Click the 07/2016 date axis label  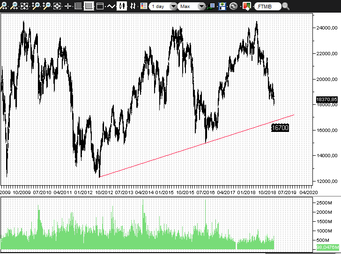(206, 192)
